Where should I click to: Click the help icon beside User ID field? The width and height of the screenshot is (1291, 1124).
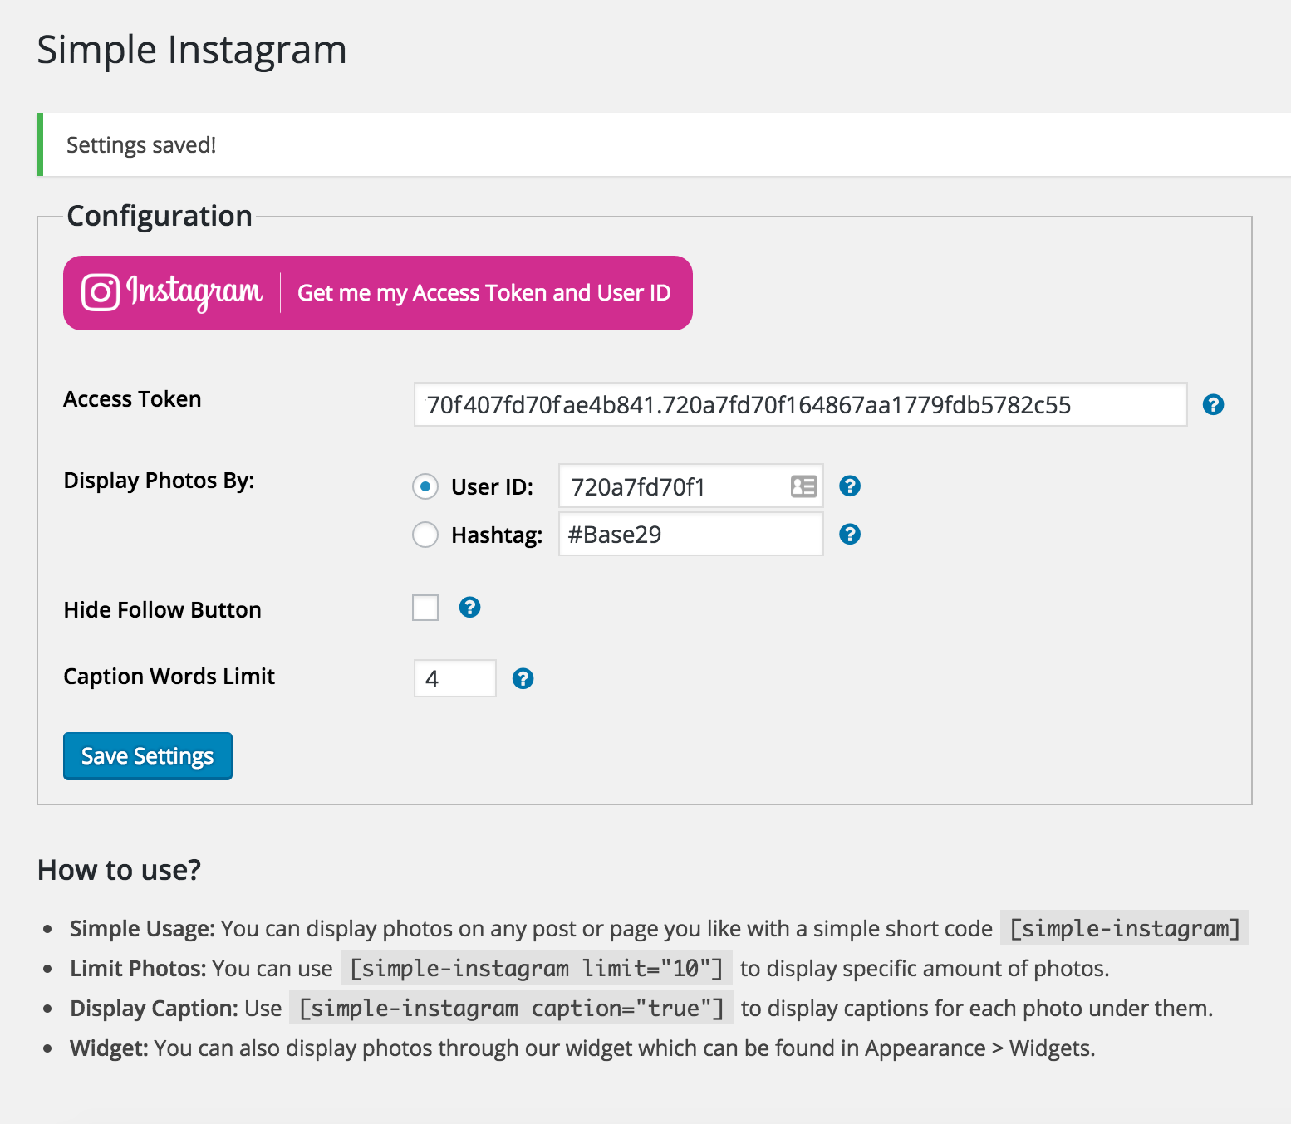[x=849, y=486]
